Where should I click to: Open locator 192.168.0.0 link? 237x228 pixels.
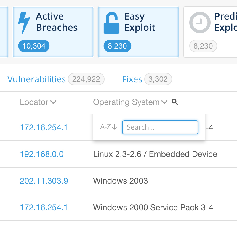[42, 154]
